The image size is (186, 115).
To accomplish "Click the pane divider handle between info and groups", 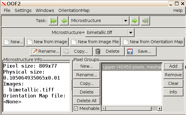I will (72, 85).
